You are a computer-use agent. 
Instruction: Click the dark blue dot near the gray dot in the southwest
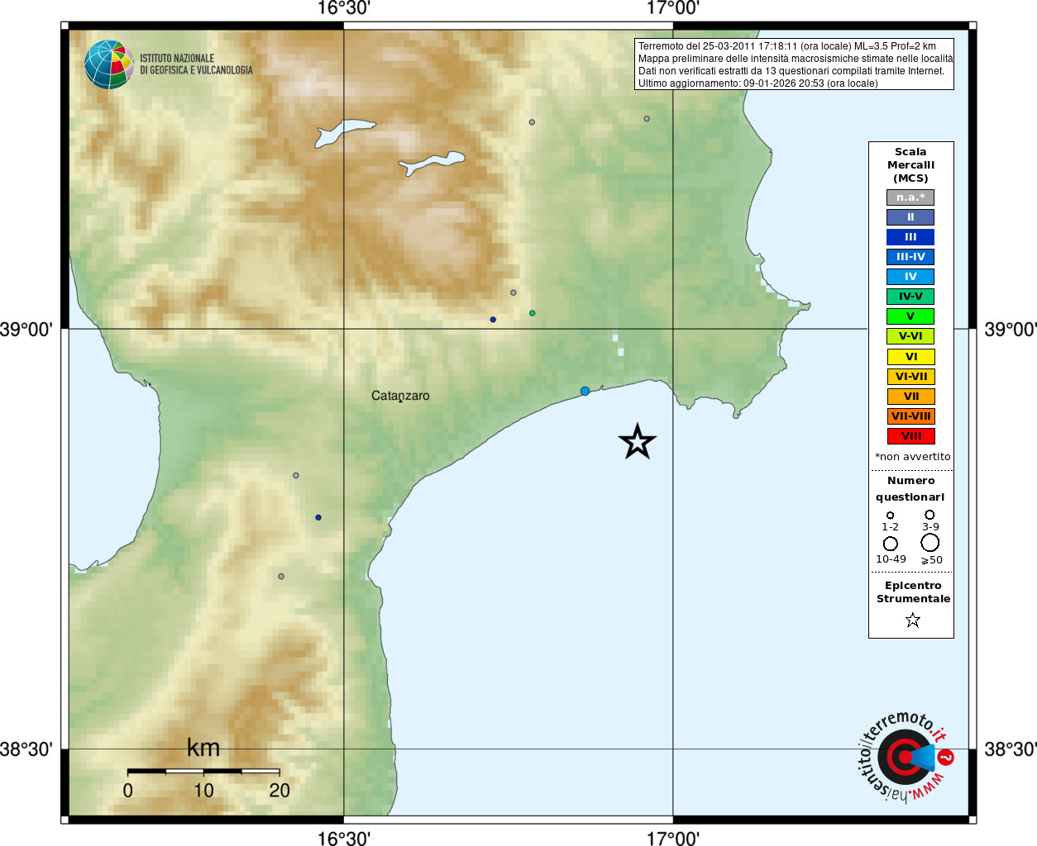tap(318, 517)
